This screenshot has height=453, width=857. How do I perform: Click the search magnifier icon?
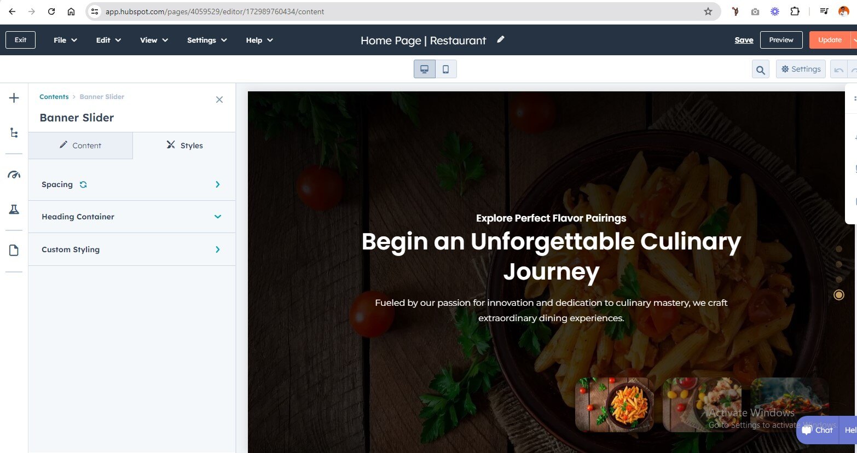[761, 69]
